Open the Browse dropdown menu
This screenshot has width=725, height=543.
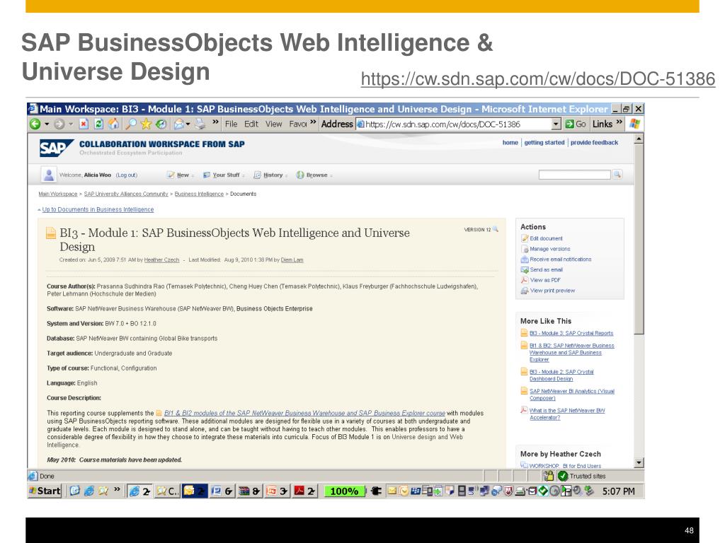[314, 175]
